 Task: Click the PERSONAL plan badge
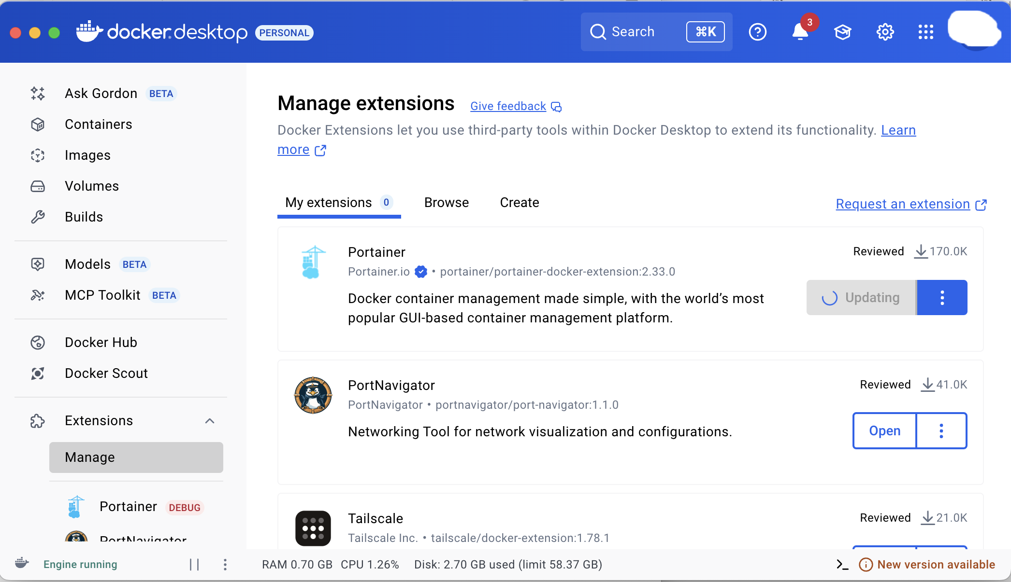tap(284, 33)
